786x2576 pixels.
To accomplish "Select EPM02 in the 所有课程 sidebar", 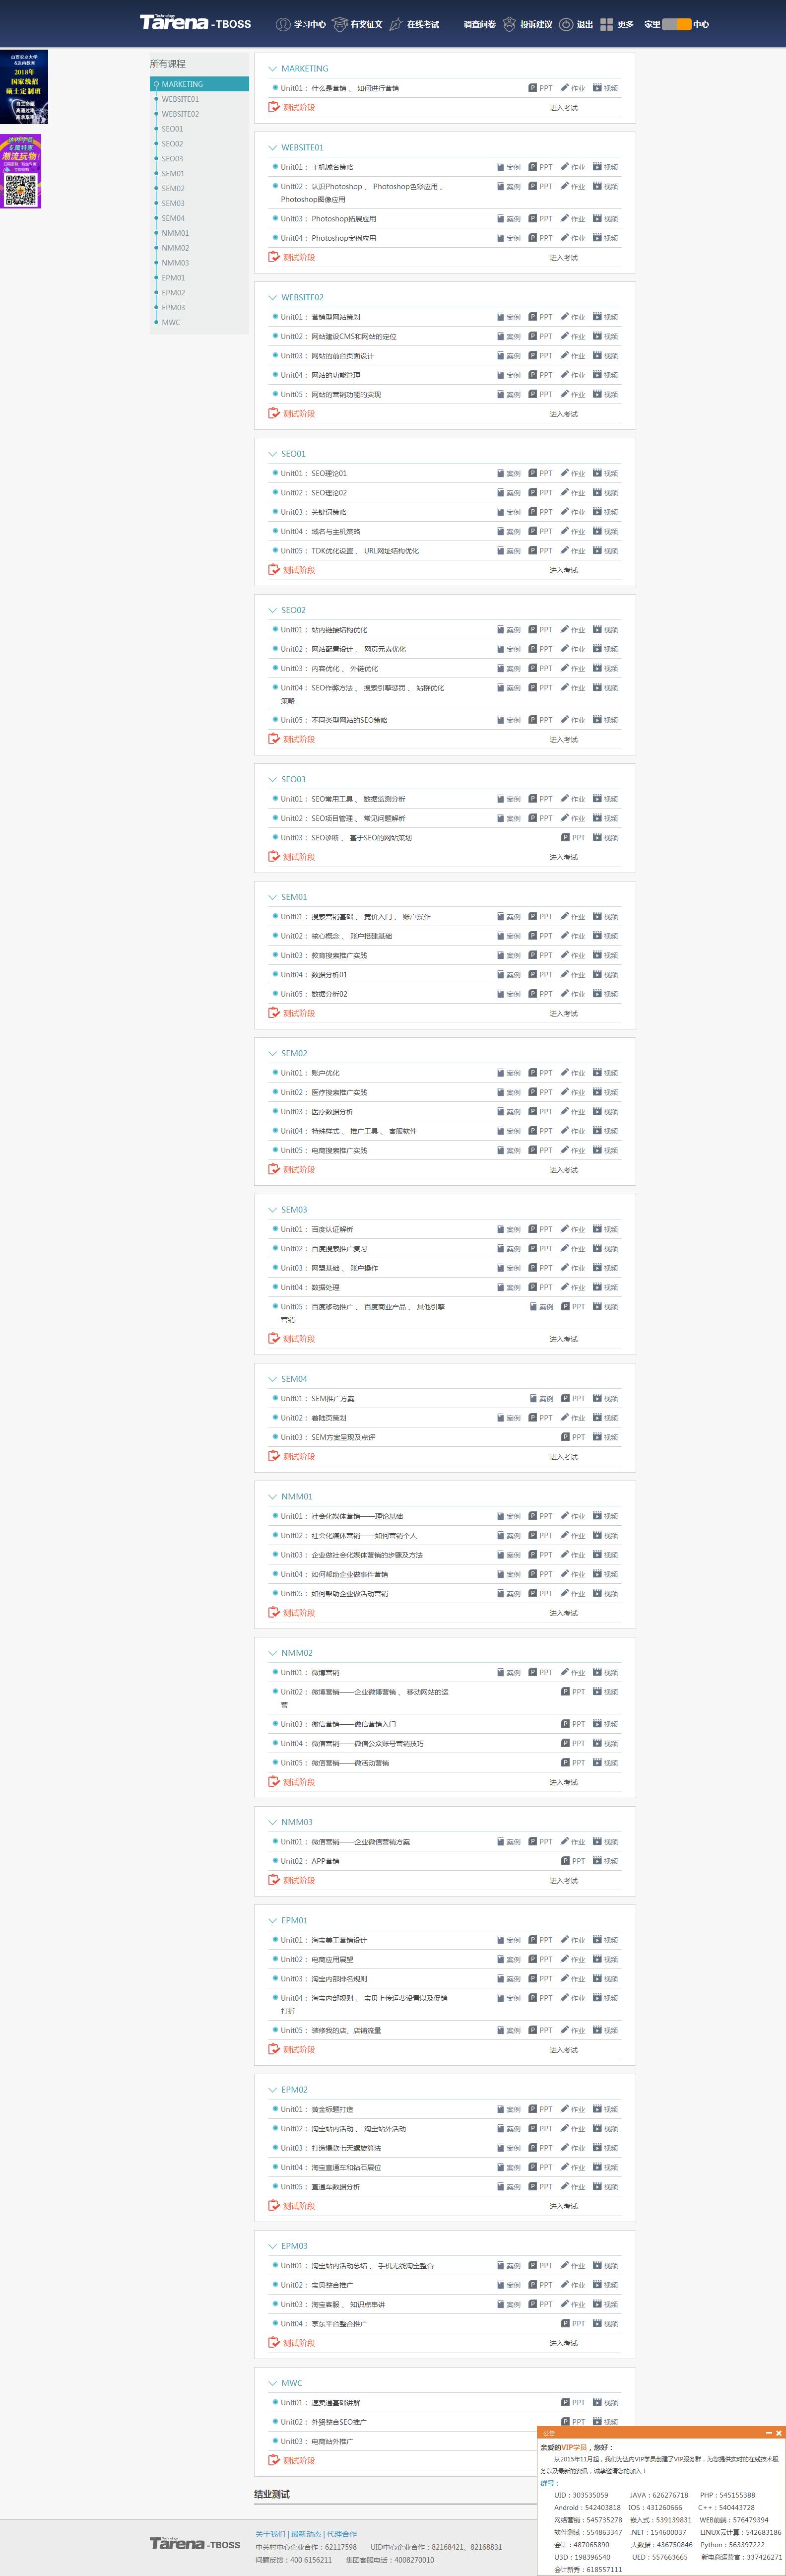I will pyautogui.click(x=173, y=293).
